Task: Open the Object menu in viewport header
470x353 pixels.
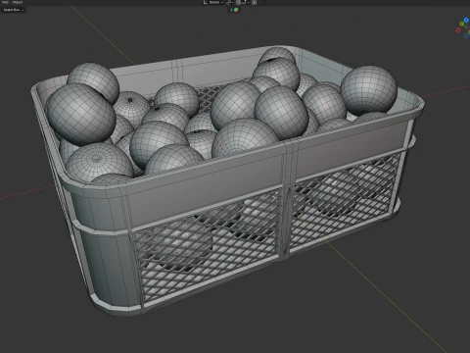Action: [18, 2]
